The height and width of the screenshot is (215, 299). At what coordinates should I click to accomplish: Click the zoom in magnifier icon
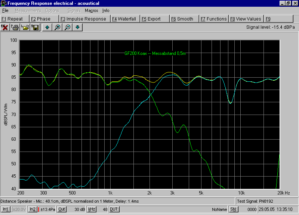[57, 27]
